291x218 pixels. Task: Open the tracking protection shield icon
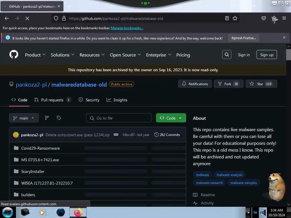56,18
